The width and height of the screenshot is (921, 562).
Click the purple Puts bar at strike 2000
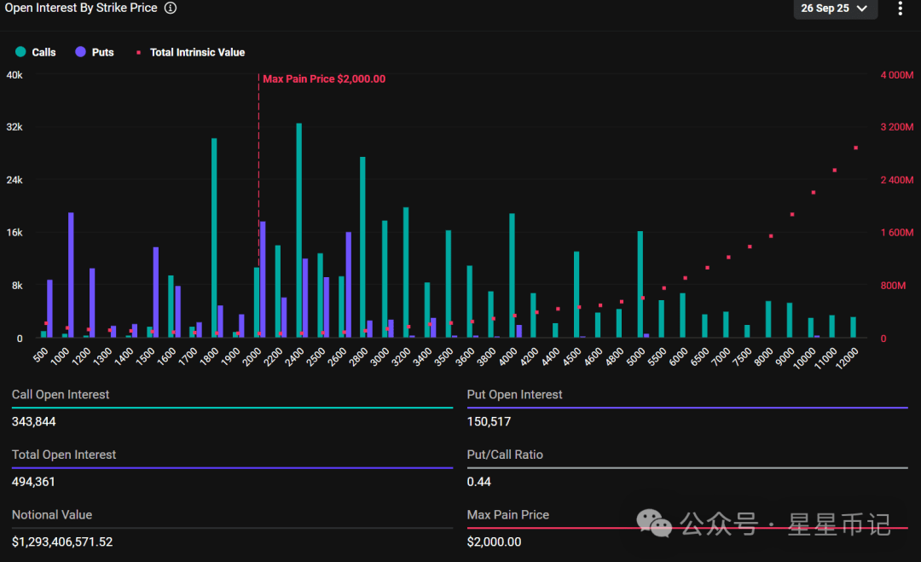(x=263, y=279)
